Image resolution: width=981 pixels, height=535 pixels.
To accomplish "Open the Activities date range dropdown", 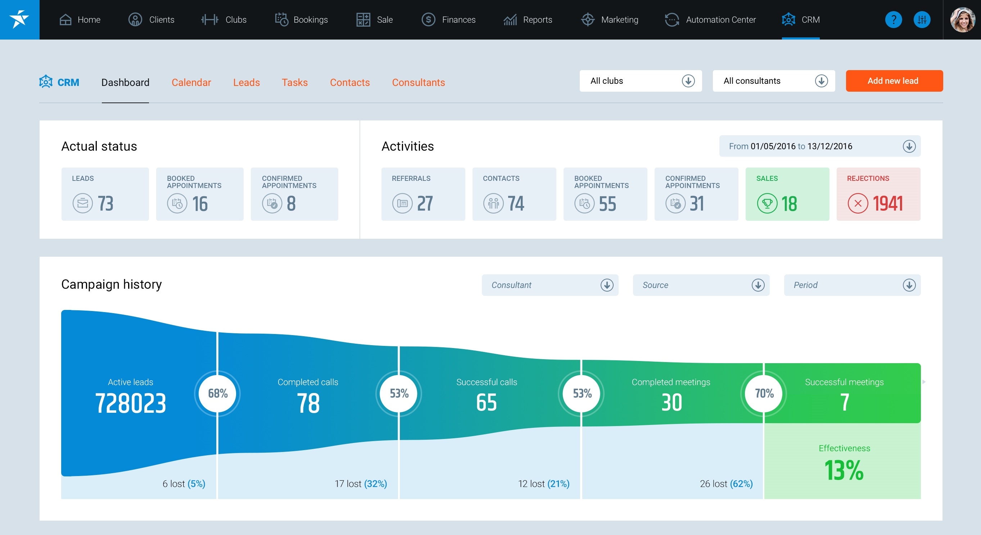I will tap(819, 146).
